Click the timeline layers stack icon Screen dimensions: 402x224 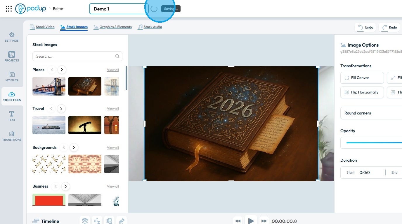point(85,221)
